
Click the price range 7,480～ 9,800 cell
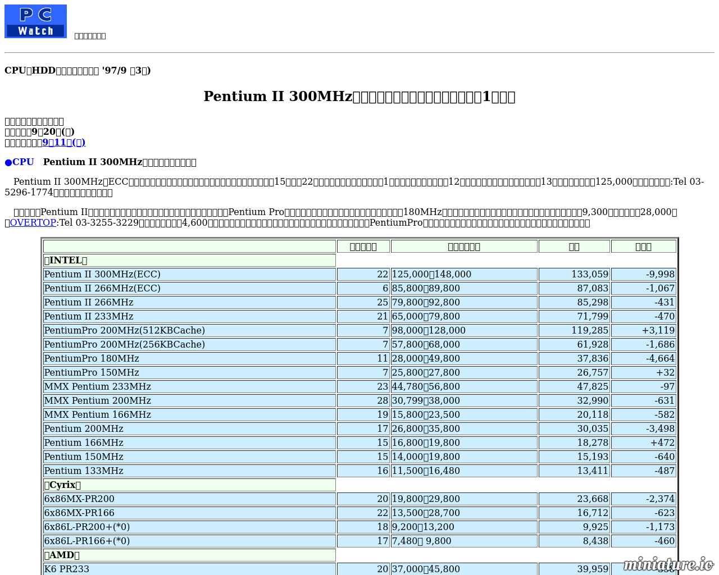464,541
